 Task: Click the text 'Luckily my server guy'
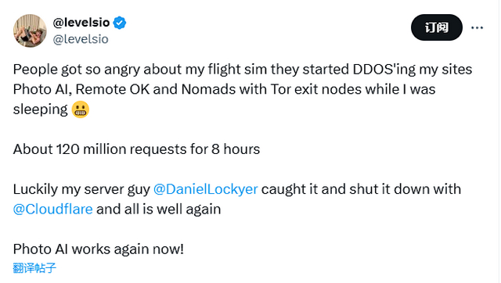81,189
